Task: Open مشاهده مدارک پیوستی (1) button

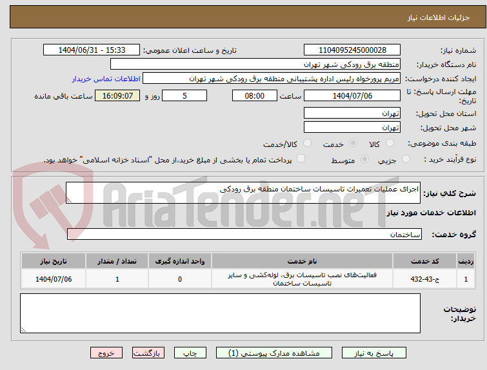Action: click(x=274, y=353)
